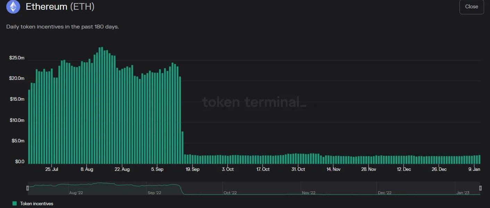Select Dec '22 in the navigator timeline
Image resolution: width=490 pixels, height=208 pixels.
(x=384, y=193)
